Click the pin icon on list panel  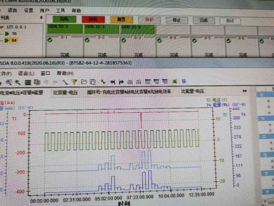tap(42, 18)
